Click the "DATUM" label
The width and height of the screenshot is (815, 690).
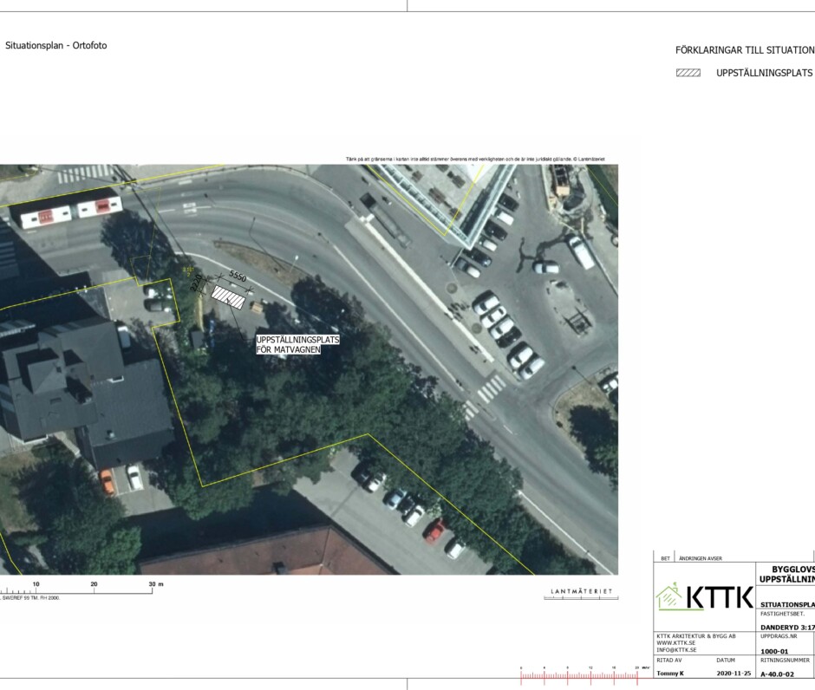tap(726, 661)
